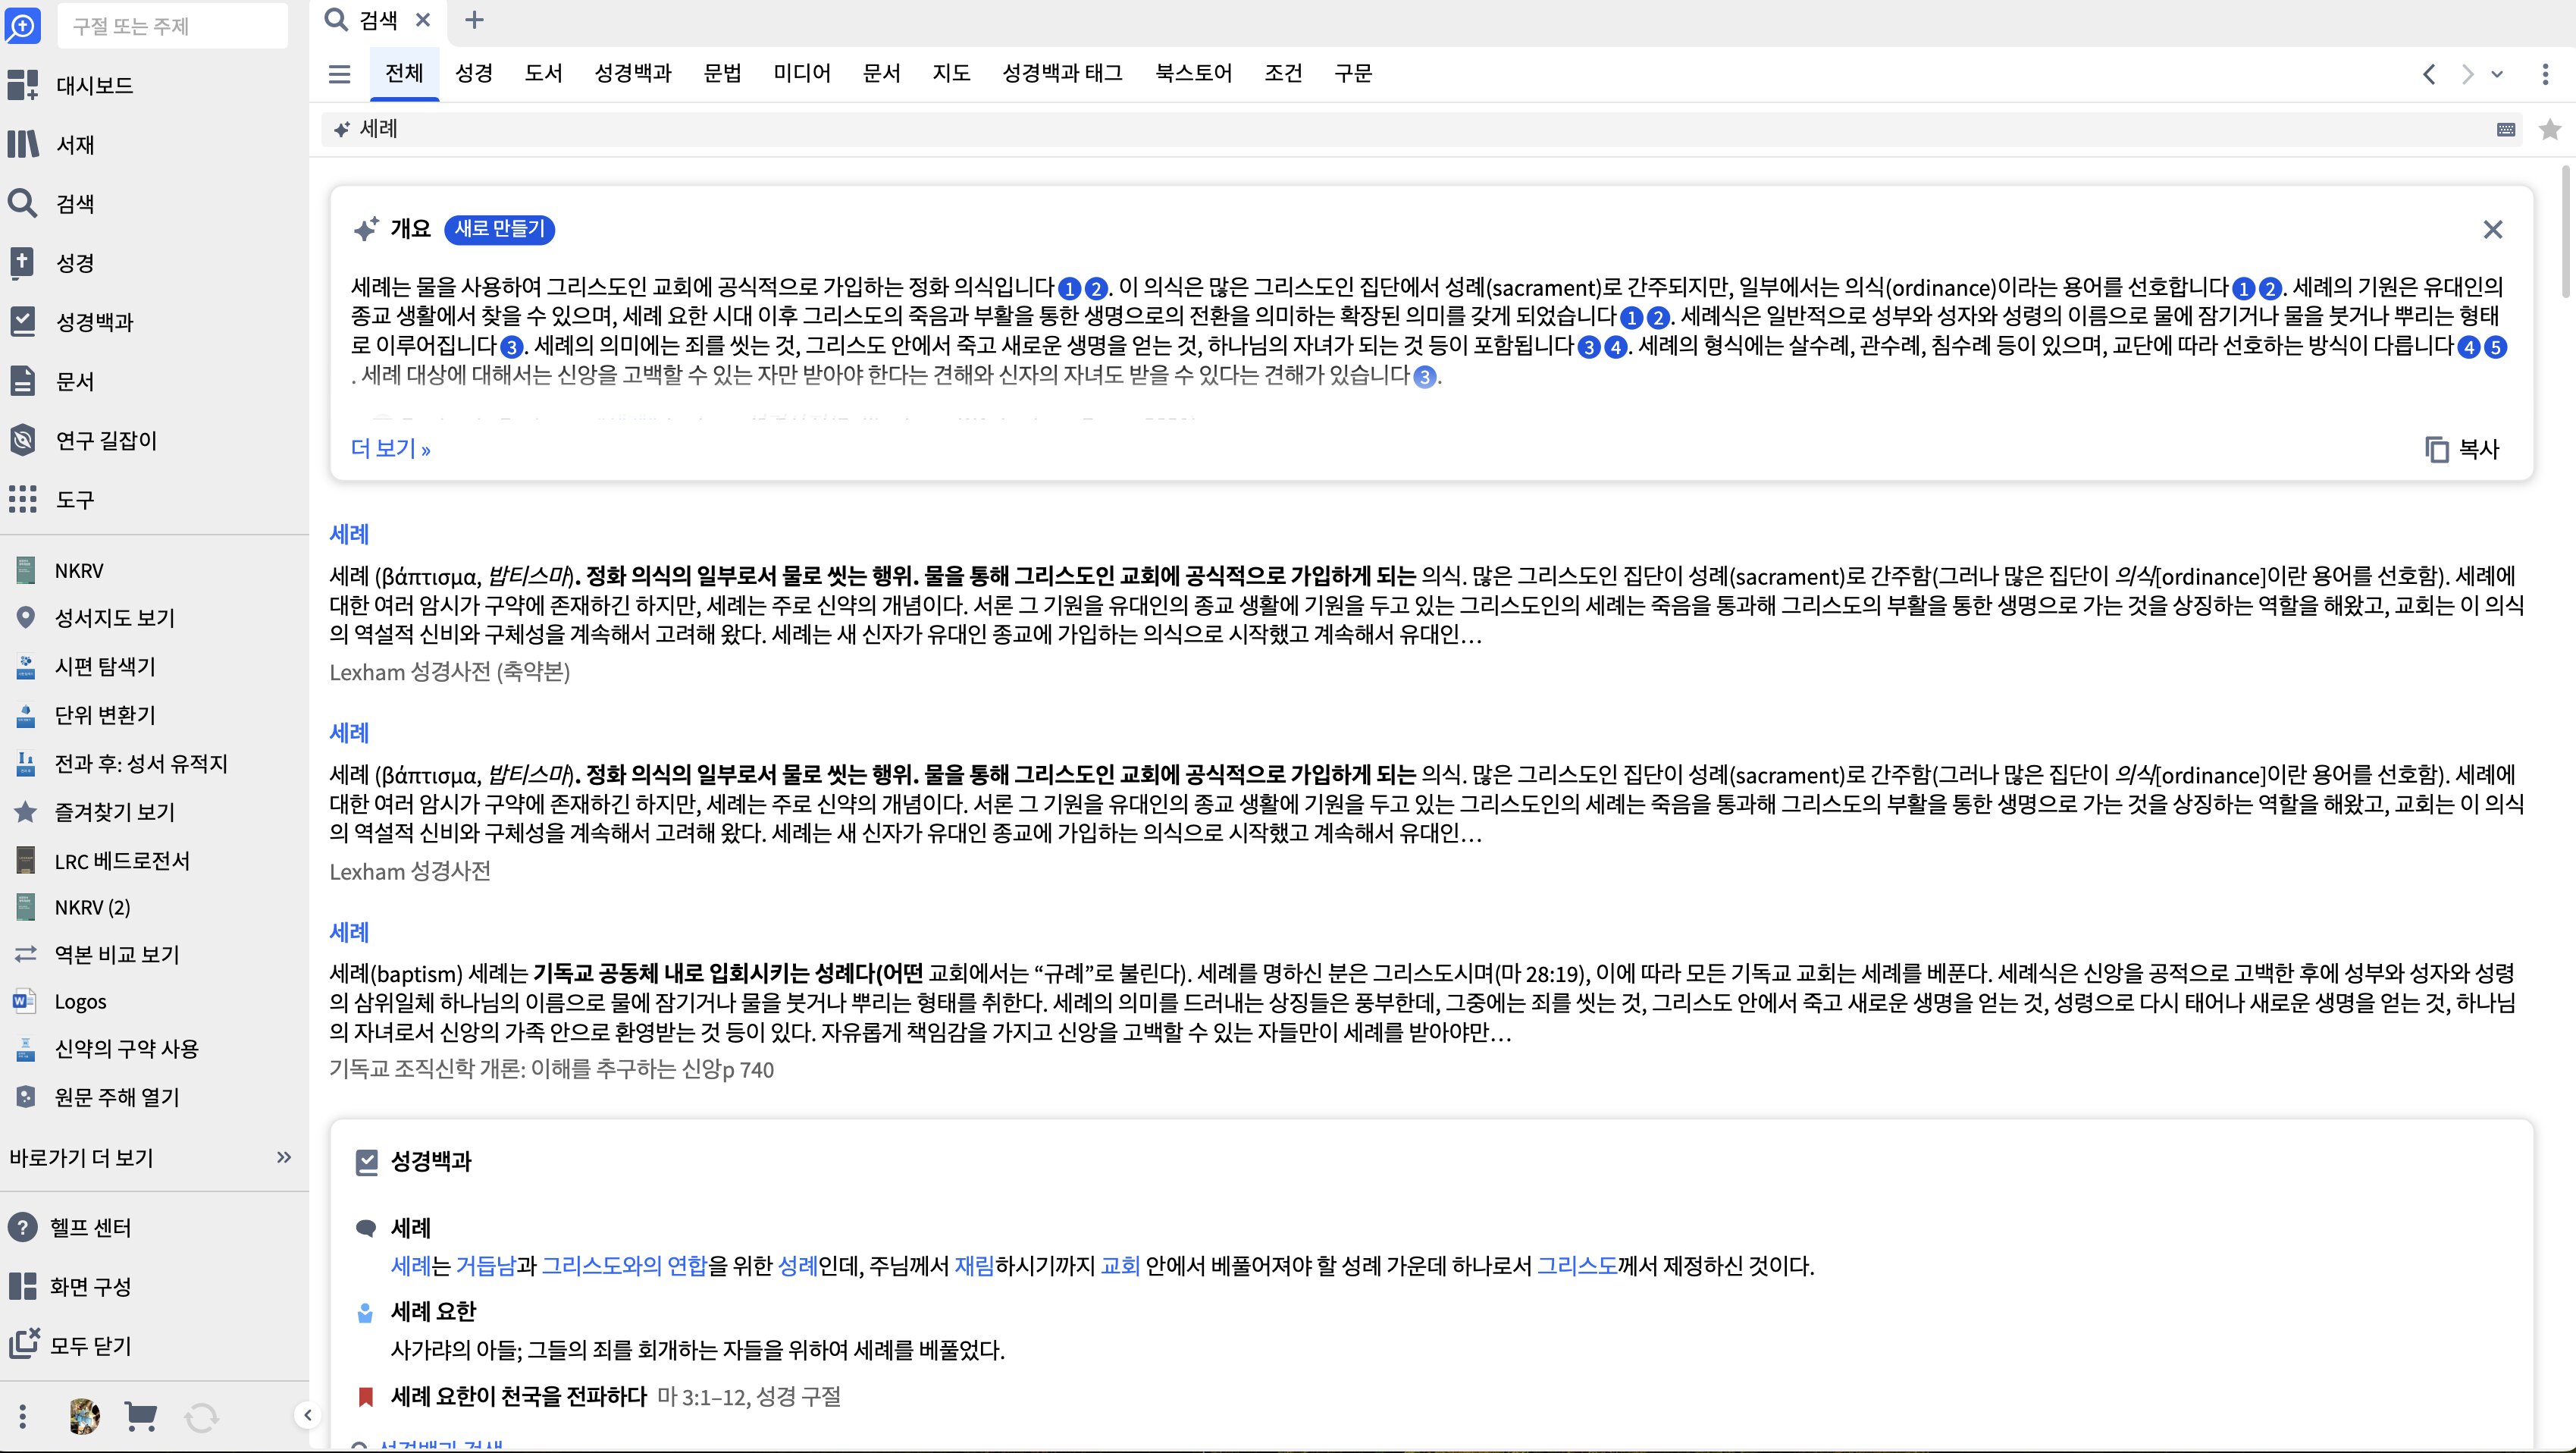
Task: Expand 바로가기 더 보기 shortcuts
Action: [x=150, y=1157]
